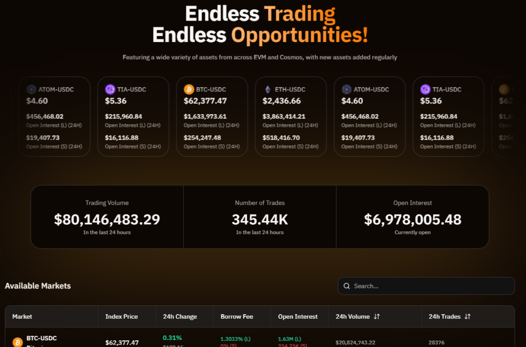This screenshot has height=347, width=526.
Task: Click the ATOM icon on the card after ETH-USDC
Action: (347, 89)
